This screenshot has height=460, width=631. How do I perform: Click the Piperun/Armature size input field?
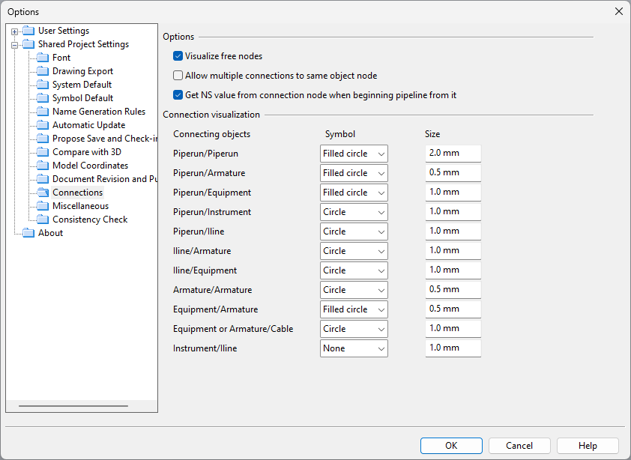tap(453, 173)
